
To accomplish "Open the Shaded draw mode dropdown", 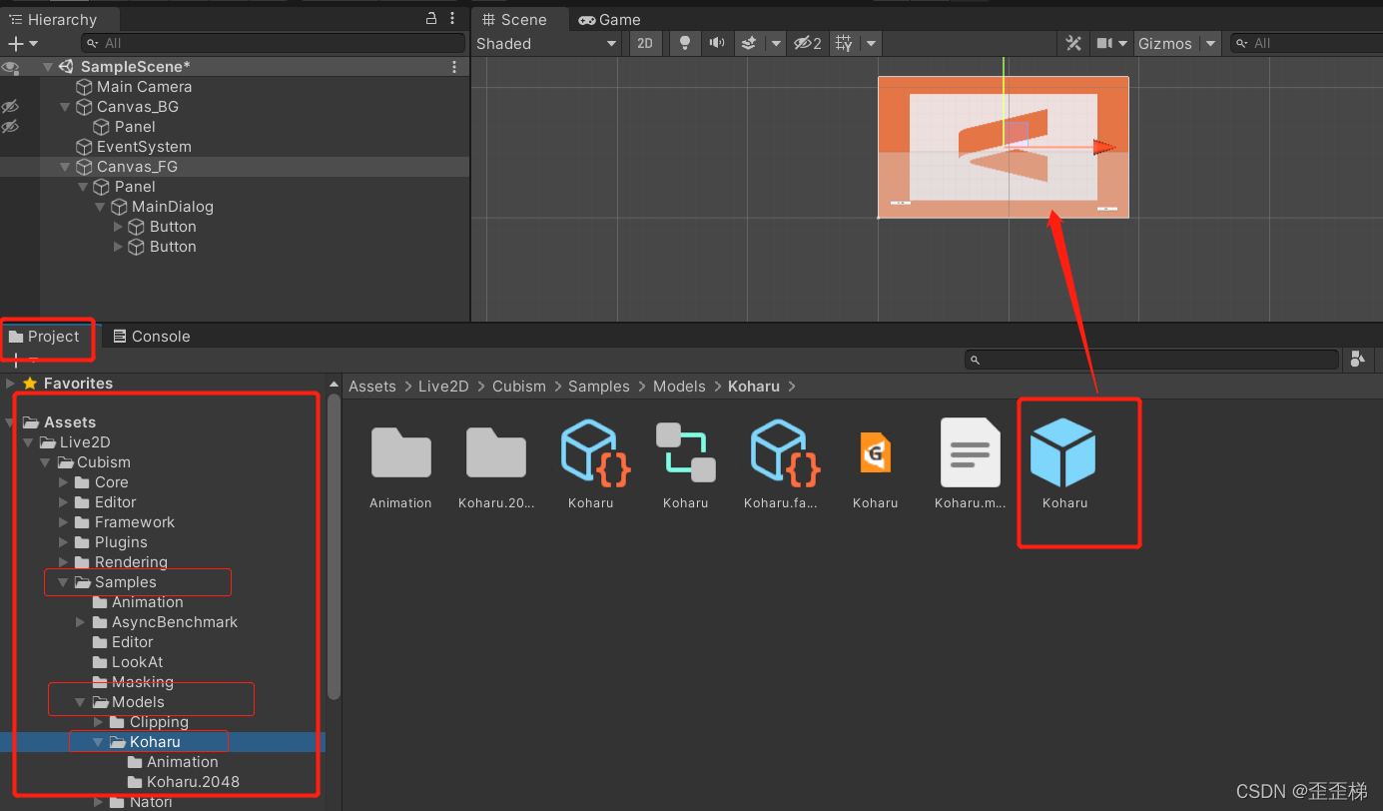I will tap(547, 43).
